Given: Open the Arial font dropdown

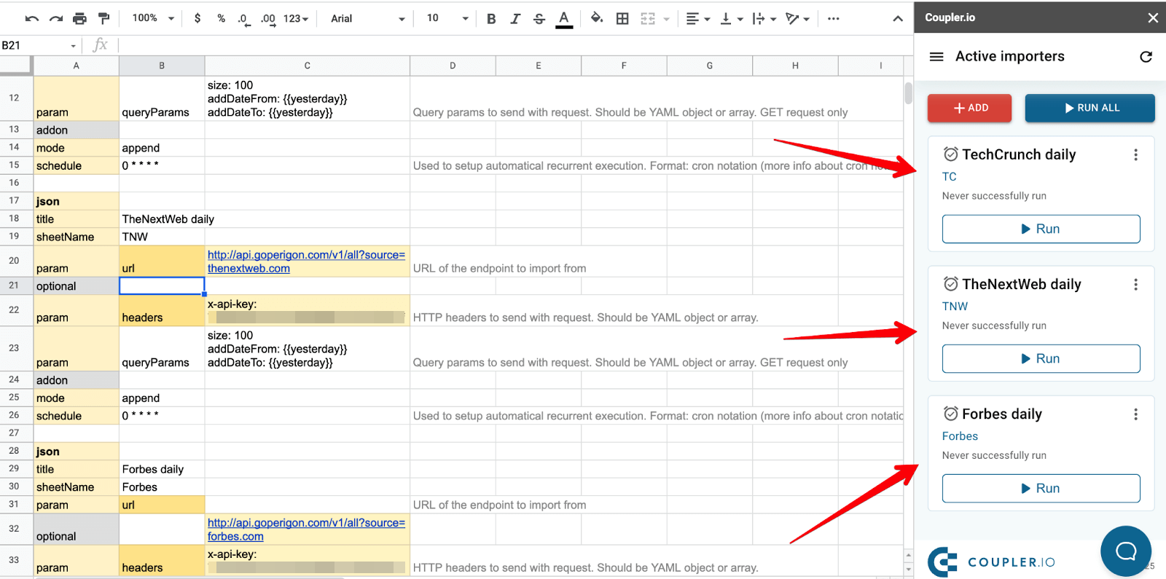Looking at the screenshot, I should coord(367,19).
